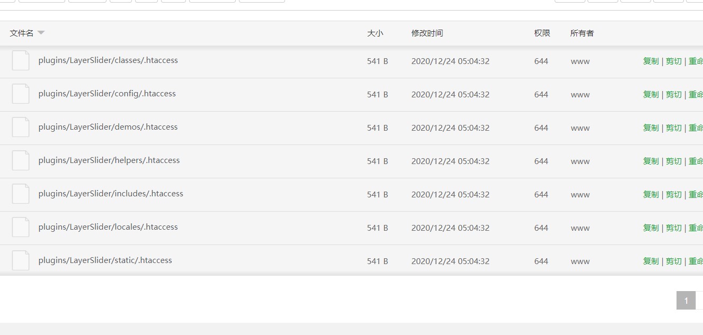Toggle sort arrow next to 文件名
The image size is (703, 335).
point(41,33)
